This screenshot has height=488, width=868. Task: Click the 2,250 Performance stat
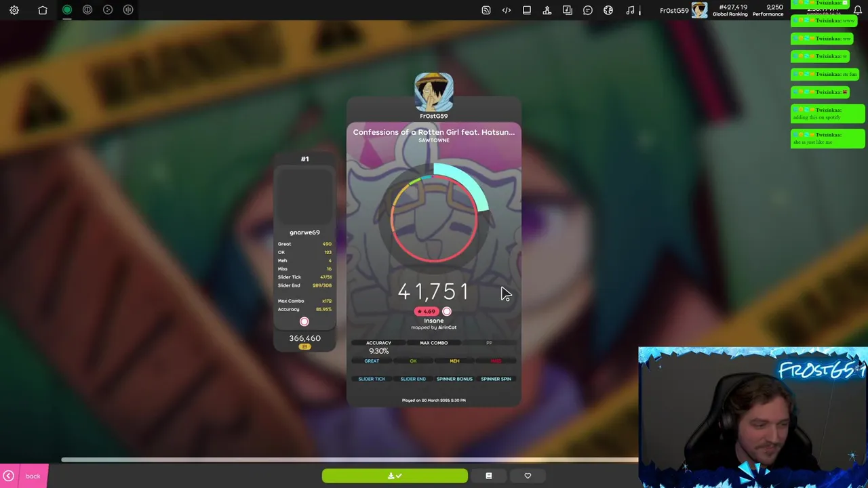(x=768, y=10)
